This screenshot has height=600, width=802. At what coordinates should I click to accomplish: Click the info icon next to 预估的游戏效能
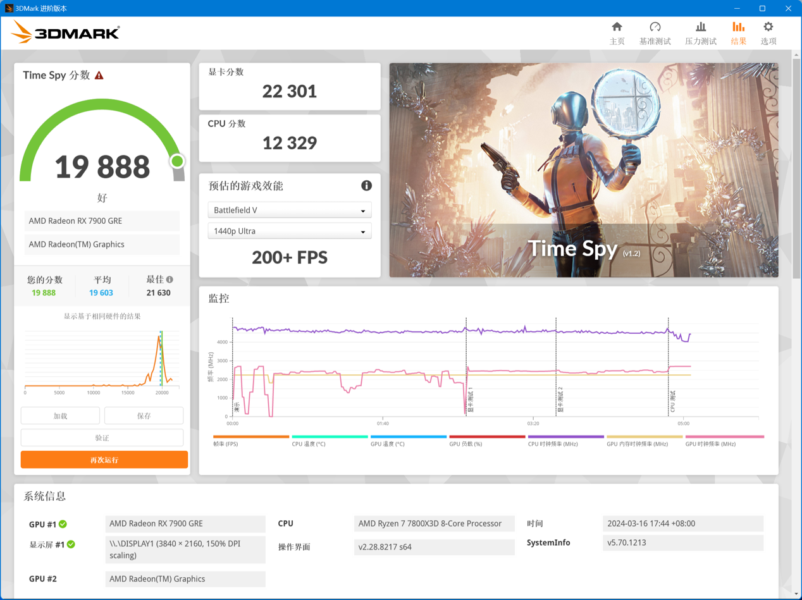(x=366, y=186)
